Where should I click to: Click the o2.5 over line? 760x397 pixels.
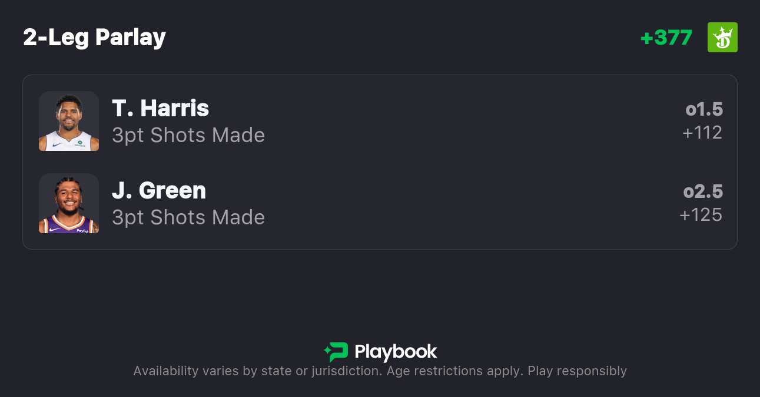(x=703, y=191)
